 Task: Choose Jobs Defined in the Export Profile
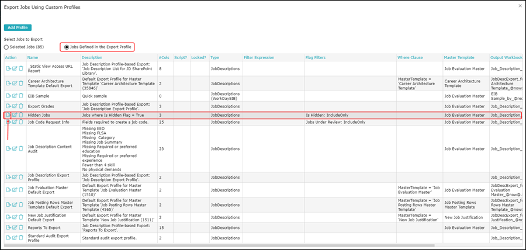coord(66,47)
